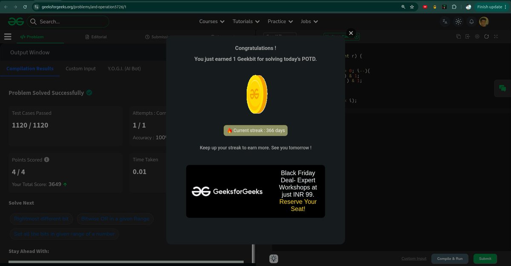Viewport: 511px width, 266px height.
Task: Open the GeeksforGeeks home via the logo
Action: point(15,21)
